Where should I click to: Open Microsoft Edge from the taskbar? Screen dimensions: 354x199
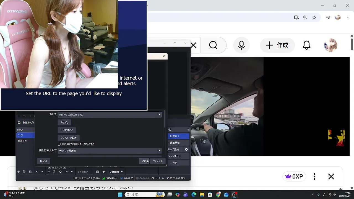(x=194, y=195)
